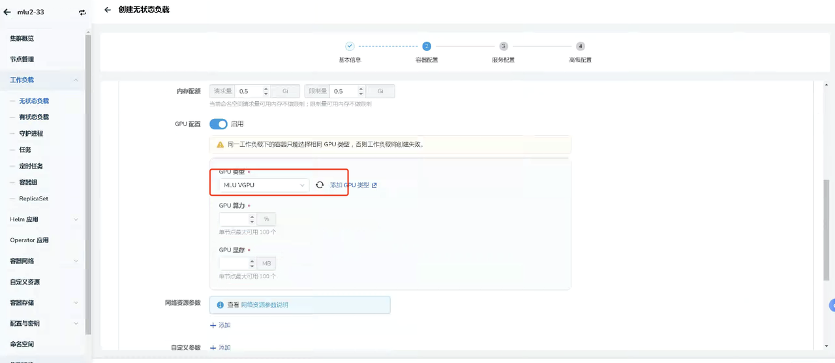Refresh the GPU 类型 list
This screenshot has width=835, height=363.
click(x=320, y=185)
